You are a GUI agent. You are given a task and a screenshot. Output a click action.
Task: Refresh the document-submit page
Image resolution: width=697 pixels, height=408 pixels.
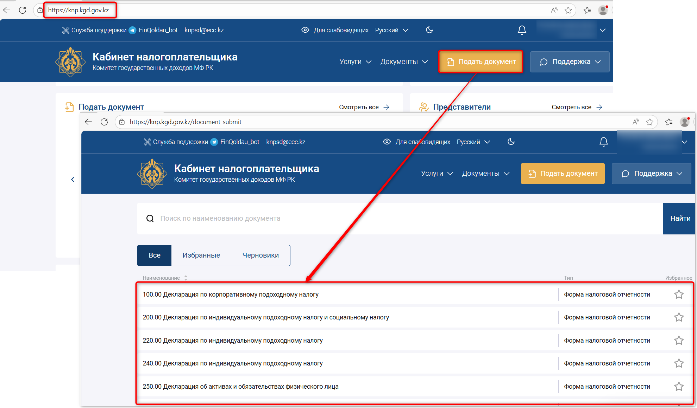coord(104,122)
